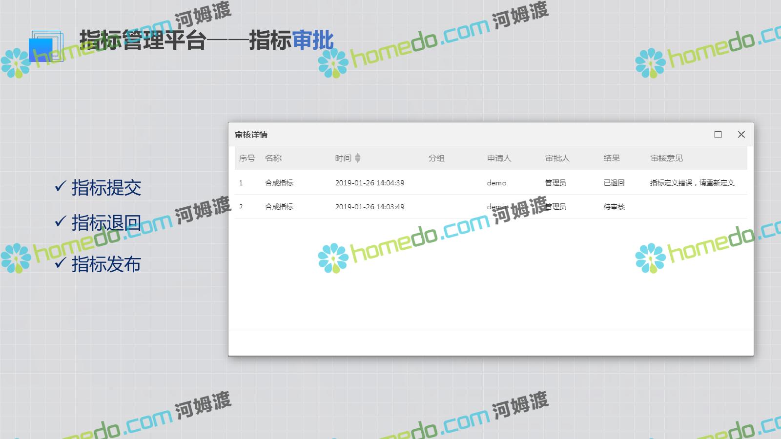Select the 序号 column header

247,158
